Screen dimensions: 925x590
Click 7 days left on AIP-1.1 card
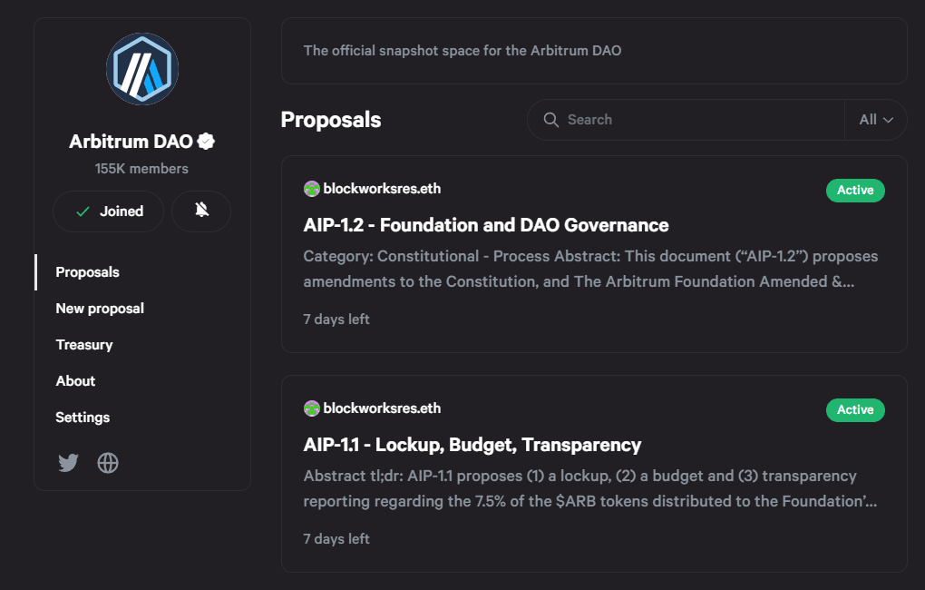pos(336,539)
